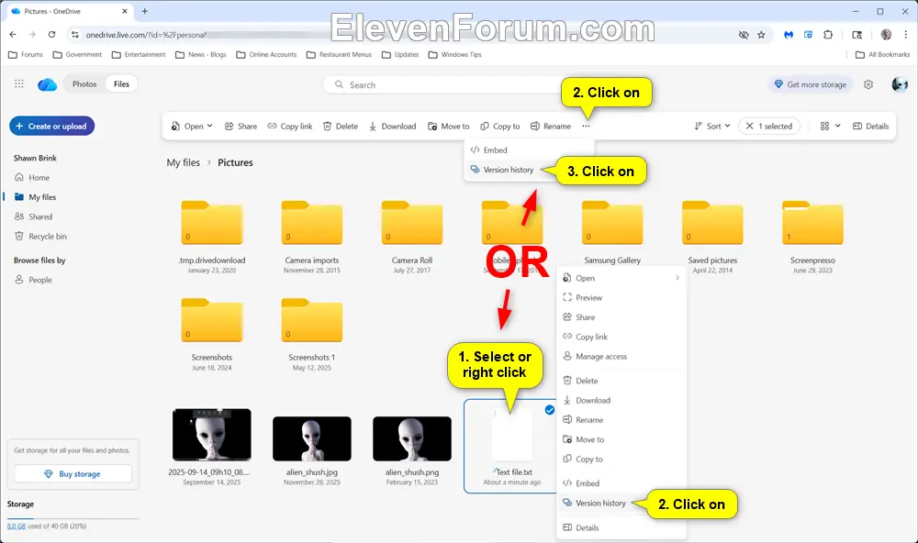Select Copy link in the context menu
The height and width of the screenshot is (543, 918).
coord(621,337)
